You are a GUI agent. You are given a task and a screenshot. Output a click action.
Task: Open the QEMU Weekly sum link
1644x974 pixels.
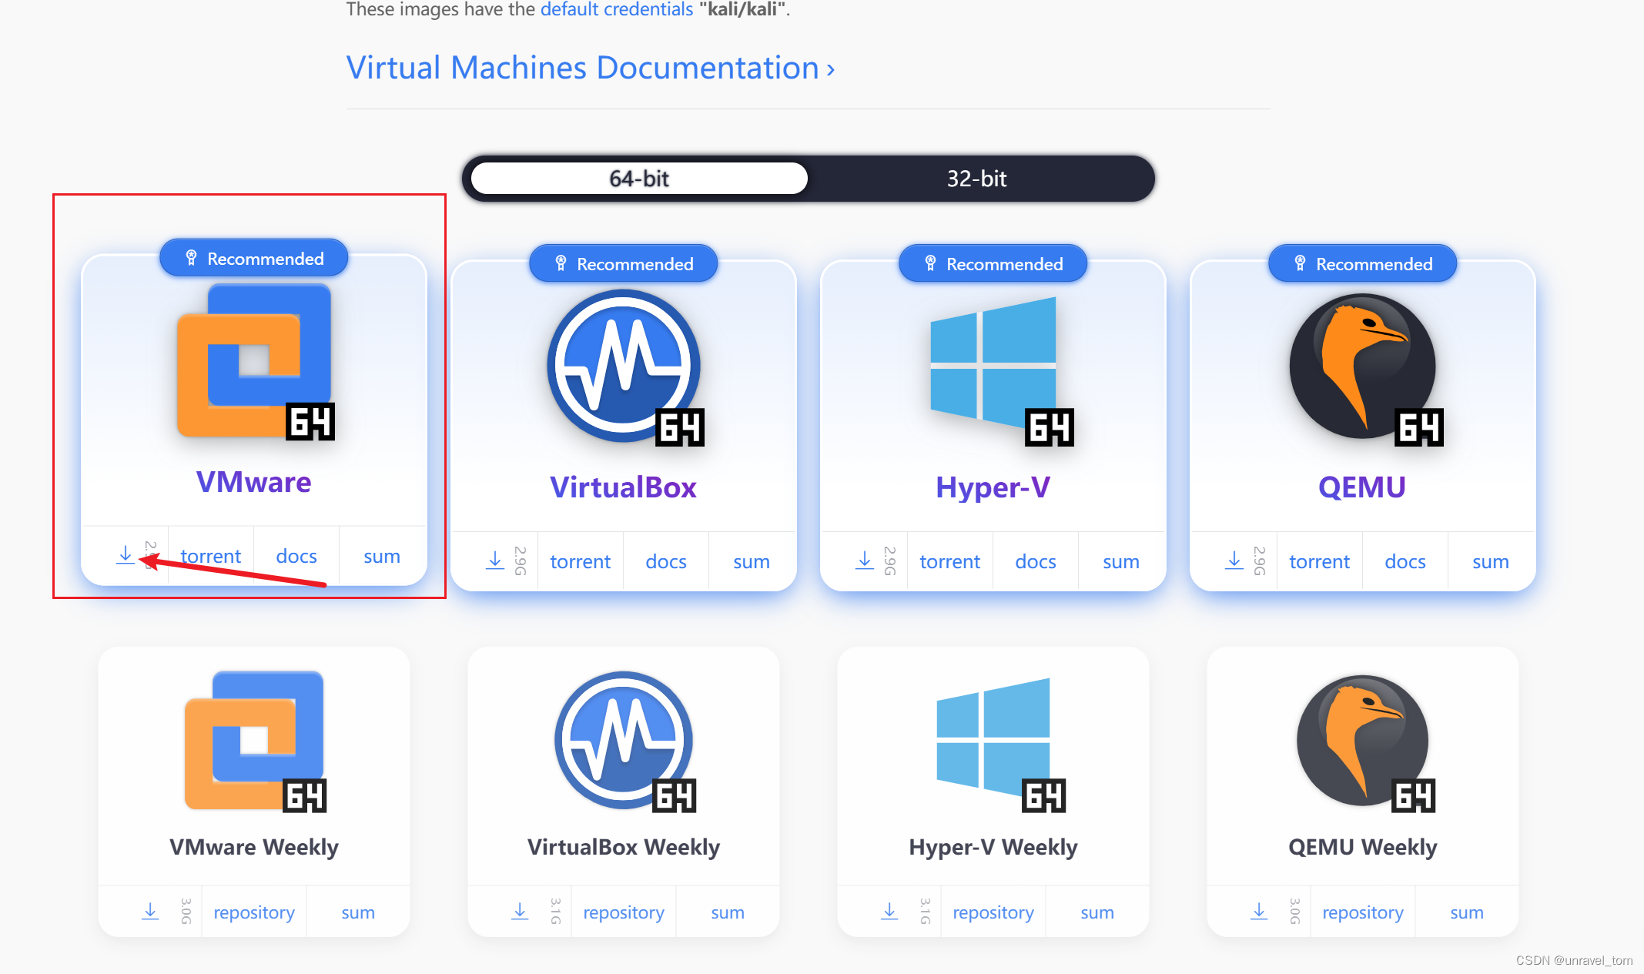click(x=1467, y=912)
